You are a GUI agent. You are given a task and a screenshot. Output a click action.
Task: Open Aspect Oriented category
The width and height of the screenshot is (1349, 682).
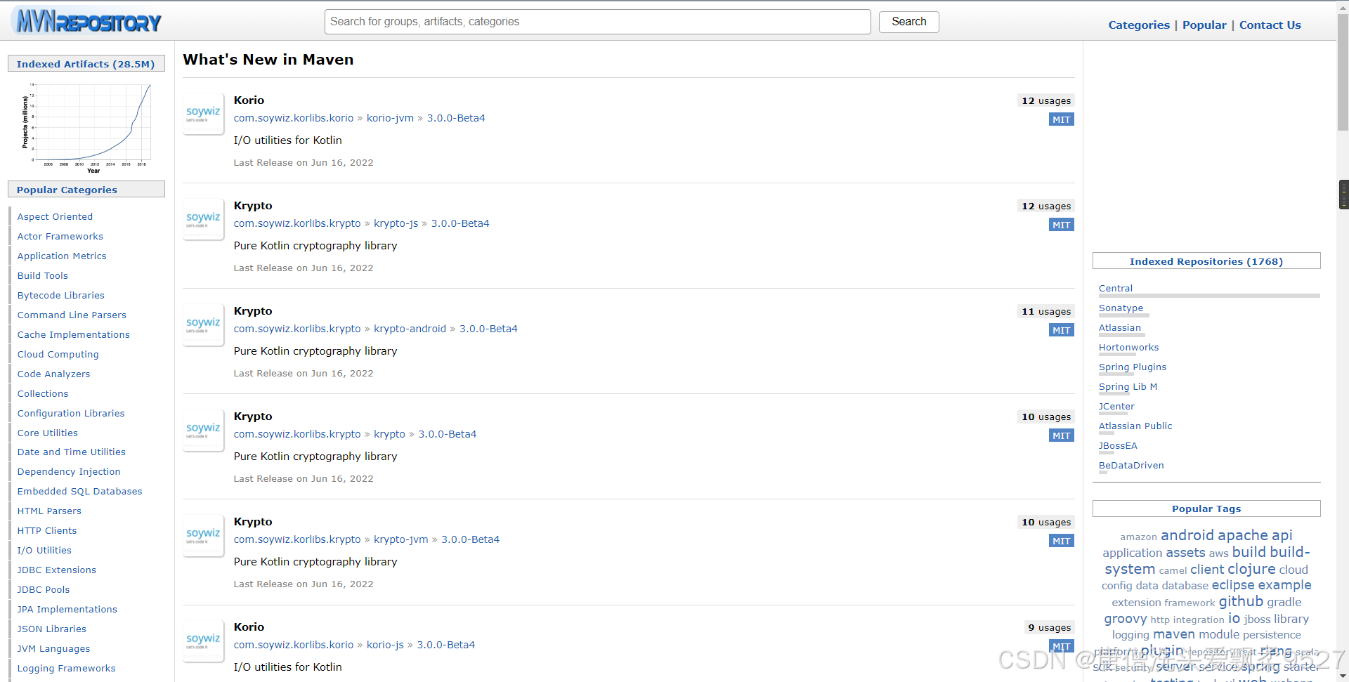(x=55, y=217)
